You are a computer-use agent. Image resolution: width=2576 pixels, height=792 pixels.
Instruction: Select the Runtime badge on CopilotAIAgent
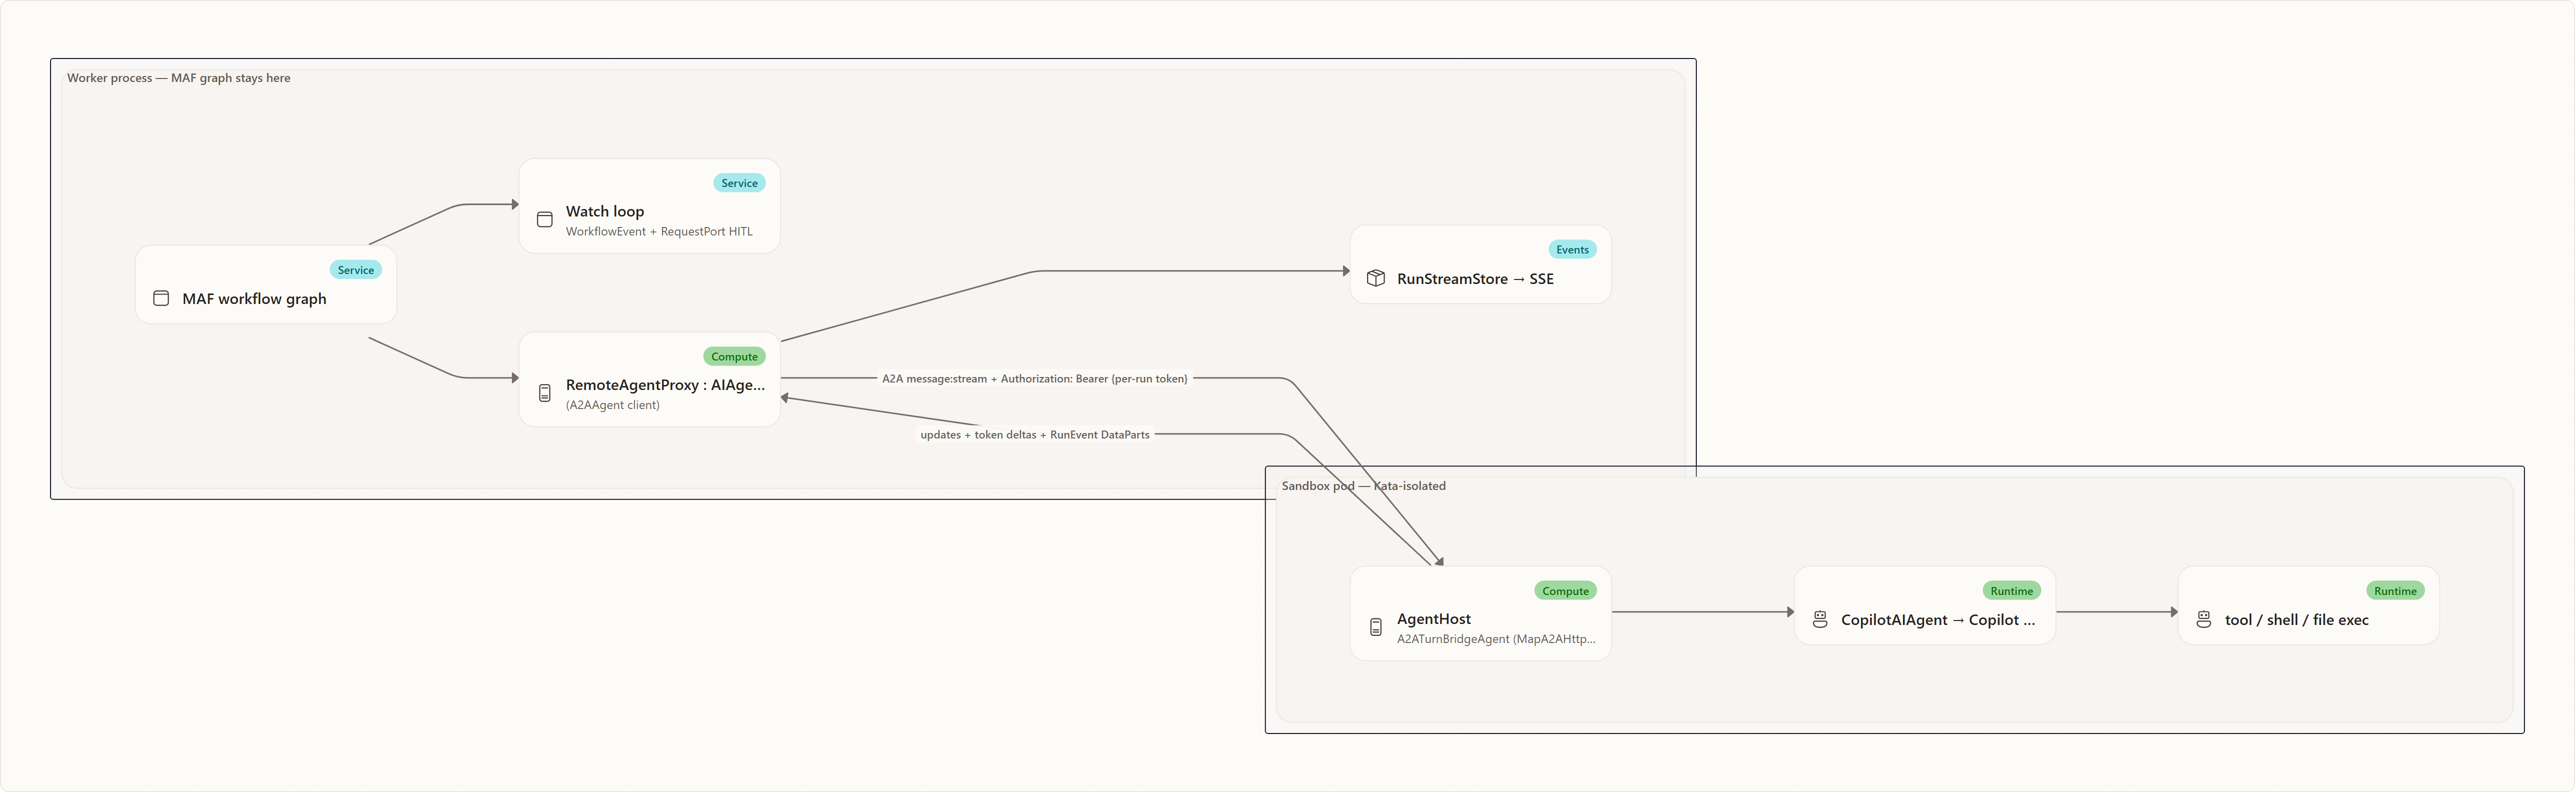[2011, 591]
